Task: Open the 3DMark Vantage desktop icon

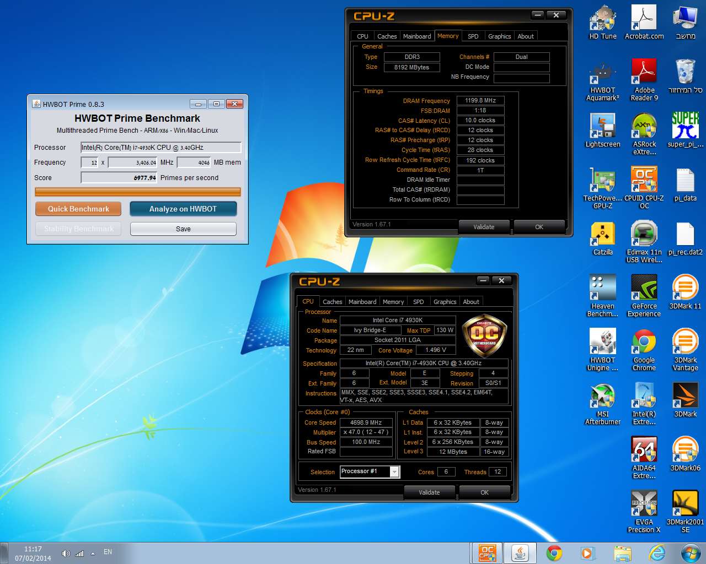Action: (x=686, y=350)
